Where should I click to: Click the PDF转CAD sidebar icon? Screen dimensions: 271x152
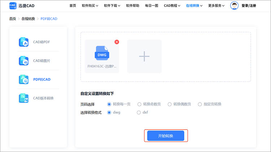click(24, 79)
